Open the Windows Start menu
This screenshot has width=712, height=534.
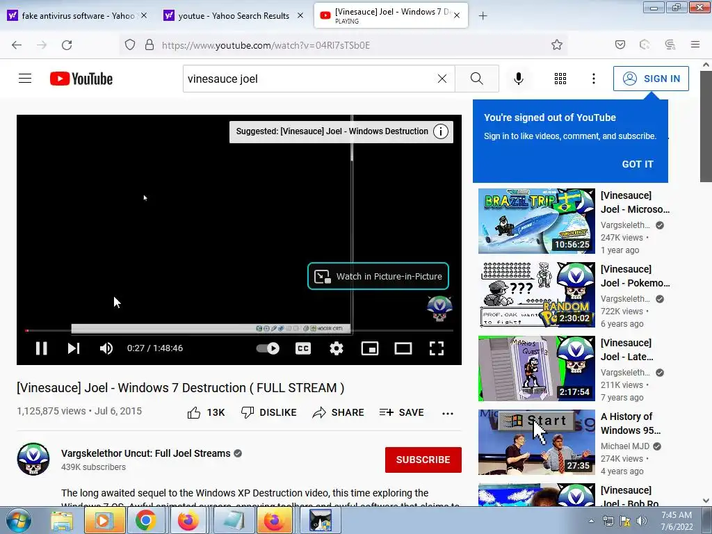click(x=19, y=521)
